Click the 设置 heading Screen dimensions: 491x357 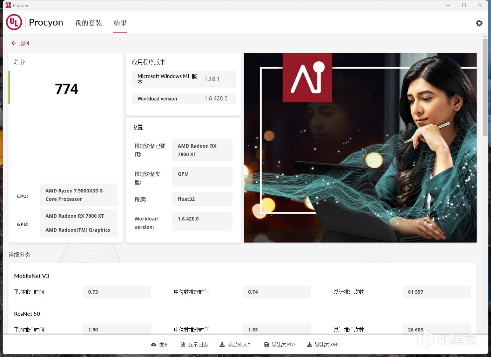point(137,127)
